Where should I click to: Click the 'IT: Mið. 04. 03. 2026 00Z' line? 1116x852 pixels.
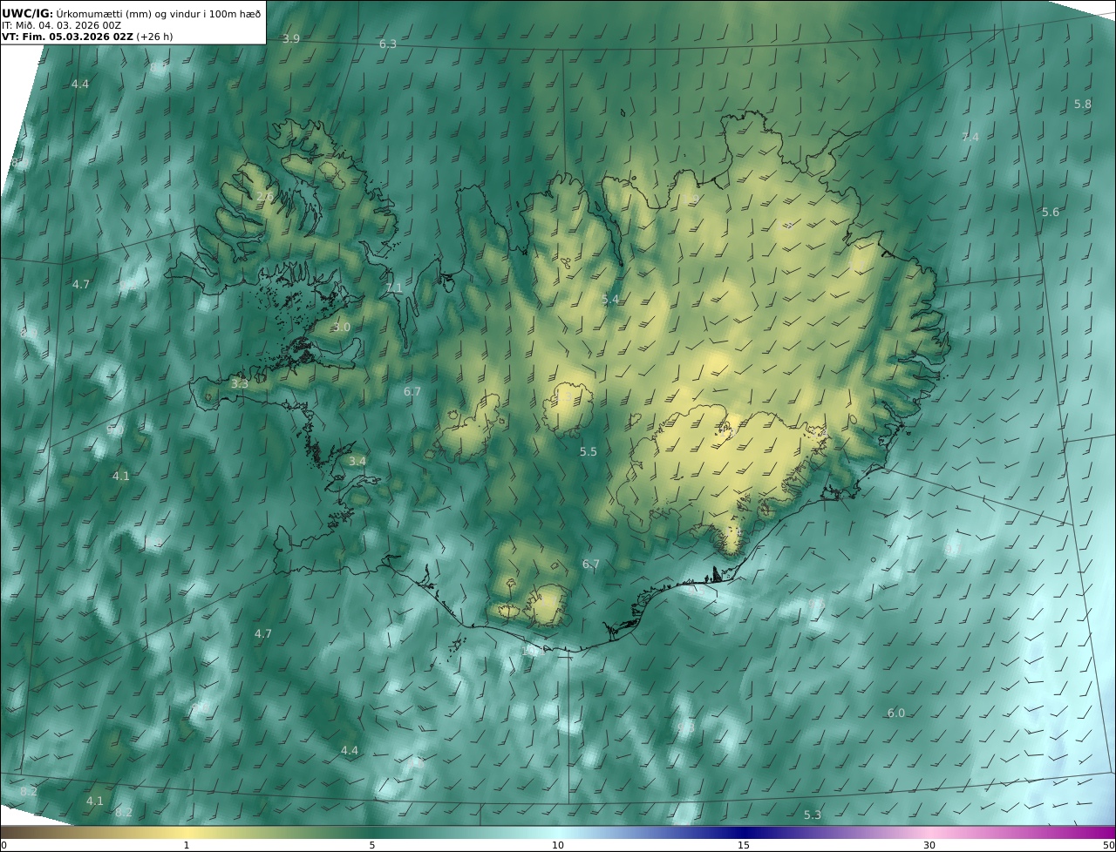pyautogui.click(x=62, y=26)
